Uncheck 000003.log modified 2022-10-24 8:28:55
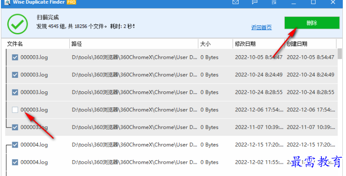The width and height of the screenshot is (346, 176). (x=15, y=92)
